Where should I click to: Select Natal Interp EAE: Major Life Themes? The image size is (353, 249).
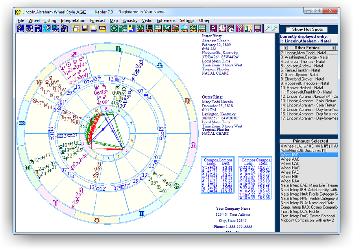pyautogui.click(x=309, y=185)
